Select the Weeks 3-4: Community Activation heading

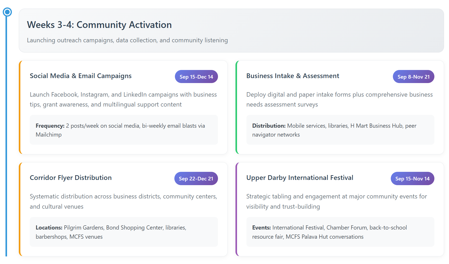coord(99,25)
